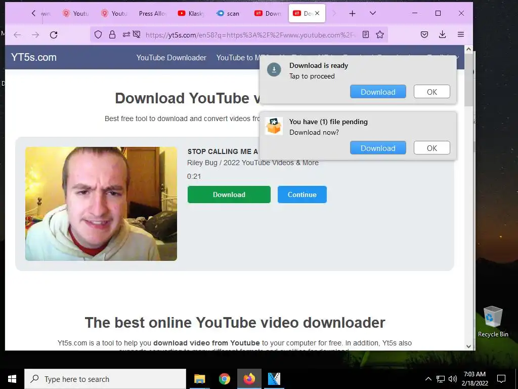
Task: Open YouTube Downloader nav link
Action: (171, 58)
